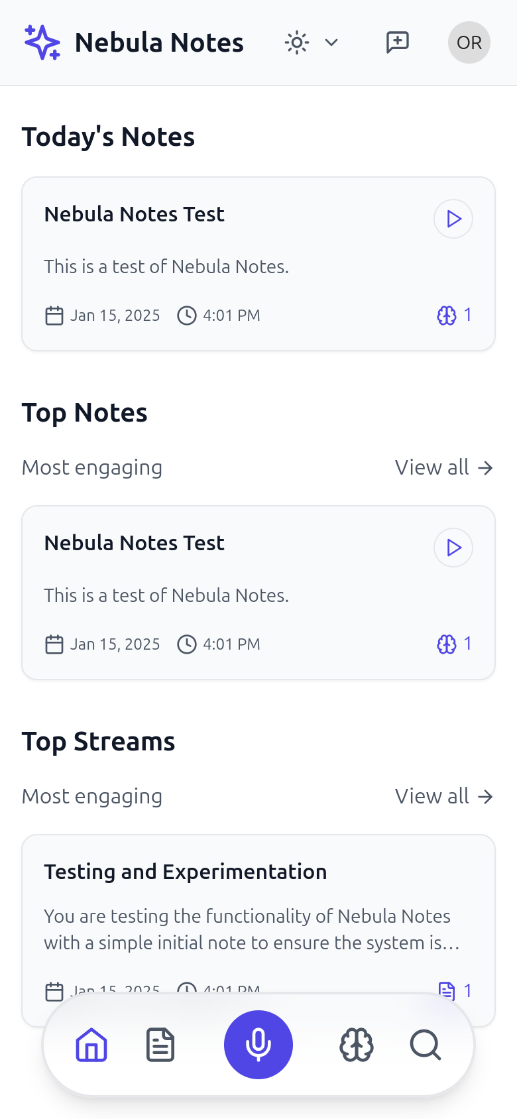Open Nebula Notes Test in Today's Notes
The height and width of the screenshot is (1119, 517).
(135, 214)
